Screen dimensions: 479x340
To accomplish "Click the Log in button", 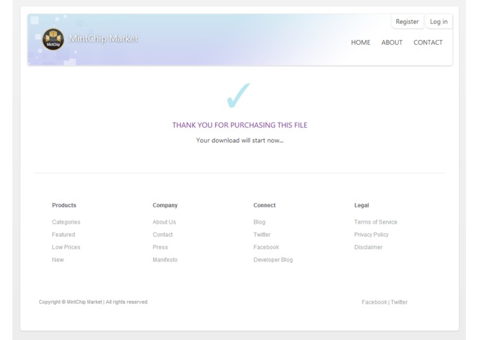I will coord(438,21).
